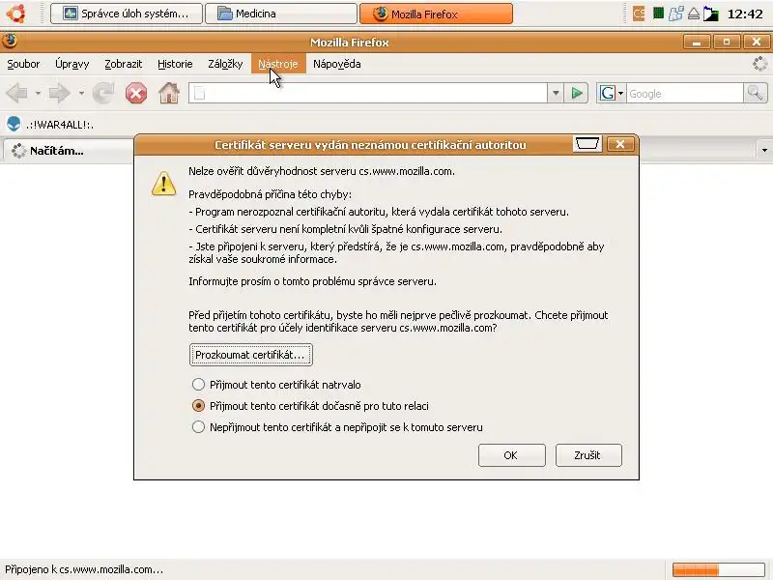The height and width of the screenshot is (580, 773).
Task: Go to the Home page icon
Action: tap(168, 93)
